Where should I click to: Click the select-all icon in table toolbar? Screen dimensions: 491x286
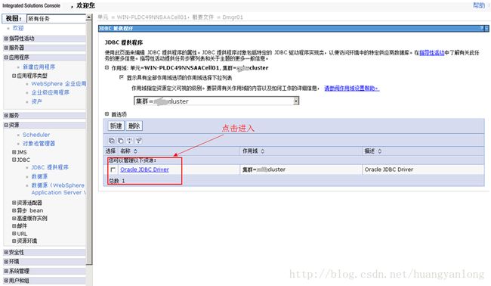(112, 141)
